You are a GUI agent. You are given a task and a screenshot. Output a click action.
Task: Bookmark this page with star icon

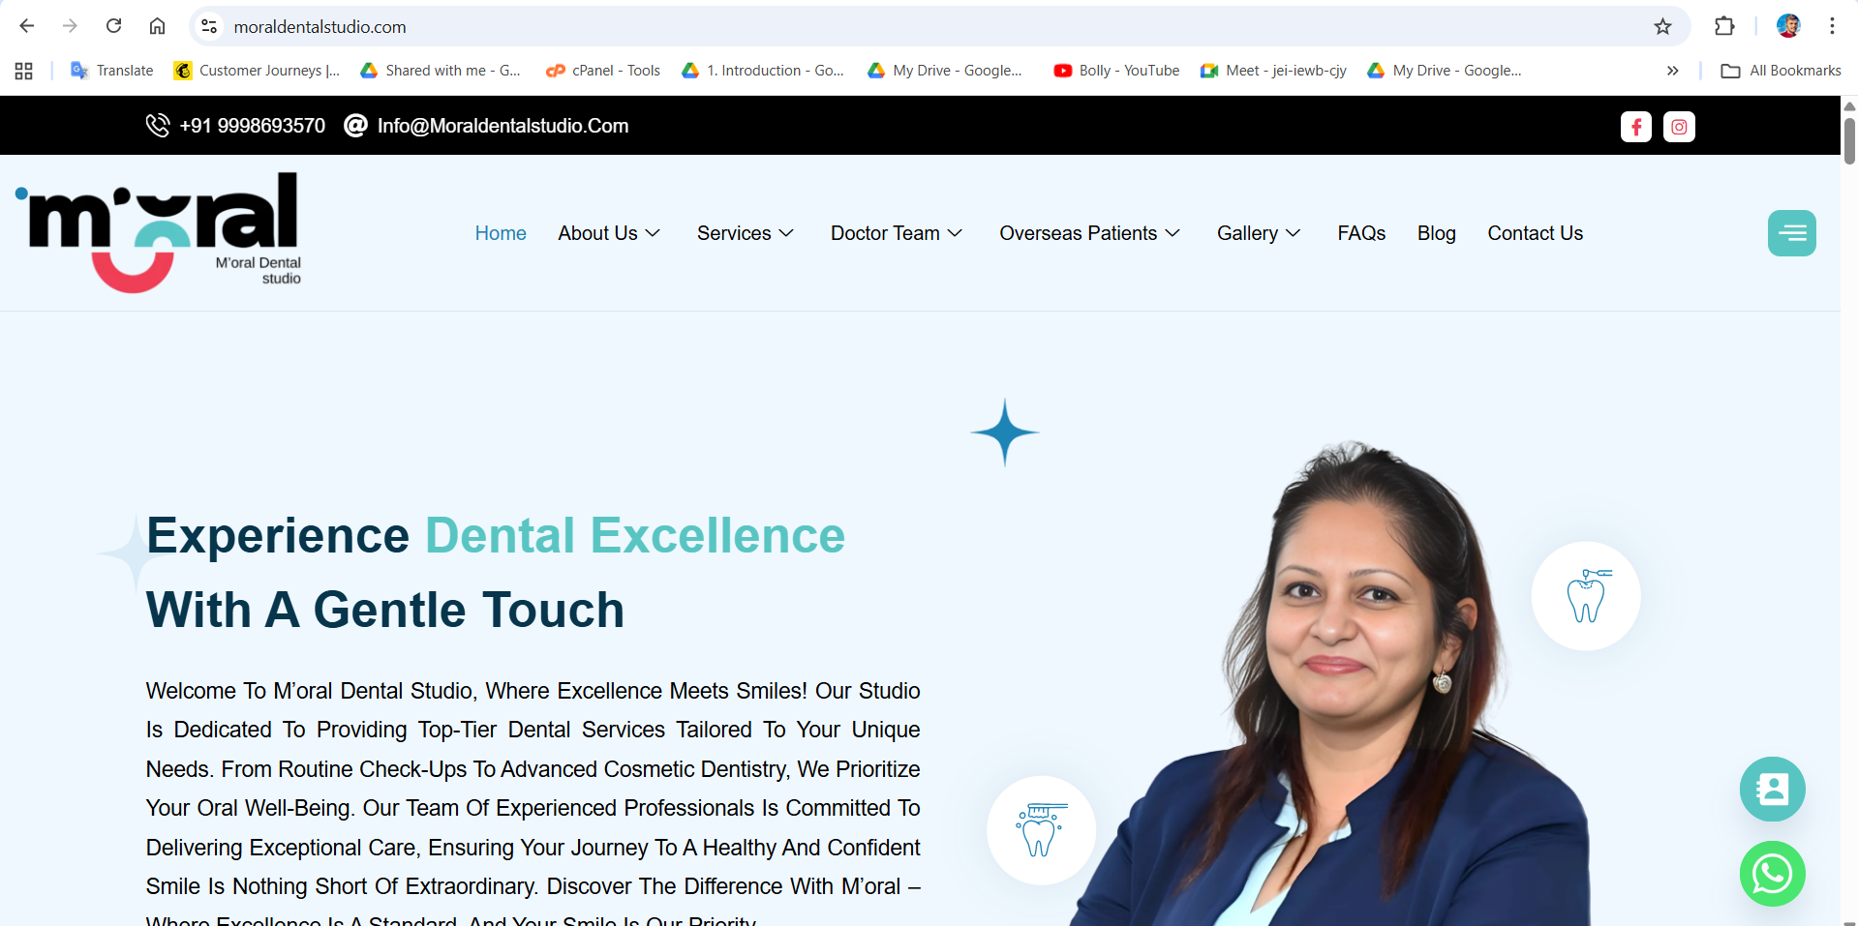(1662, 26)
